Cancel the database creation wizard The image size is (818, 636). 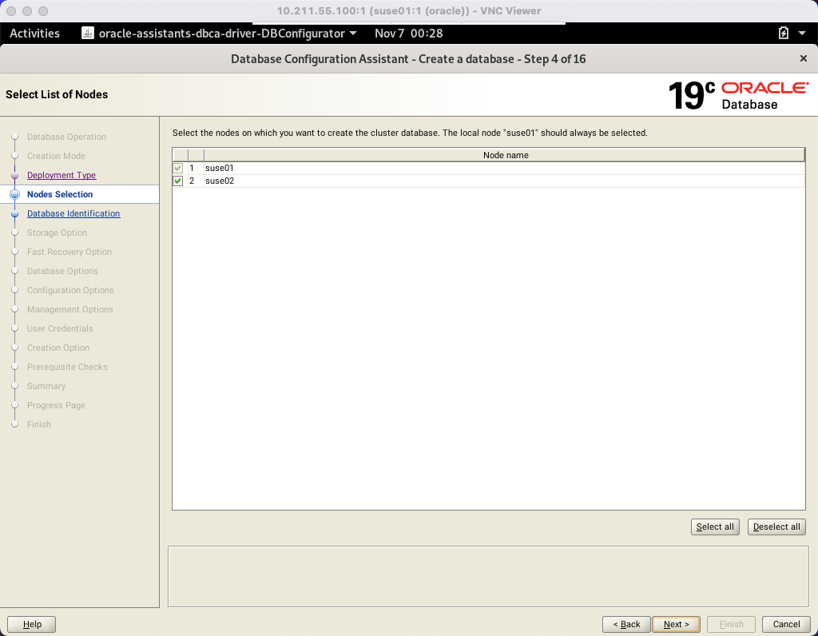786,624
